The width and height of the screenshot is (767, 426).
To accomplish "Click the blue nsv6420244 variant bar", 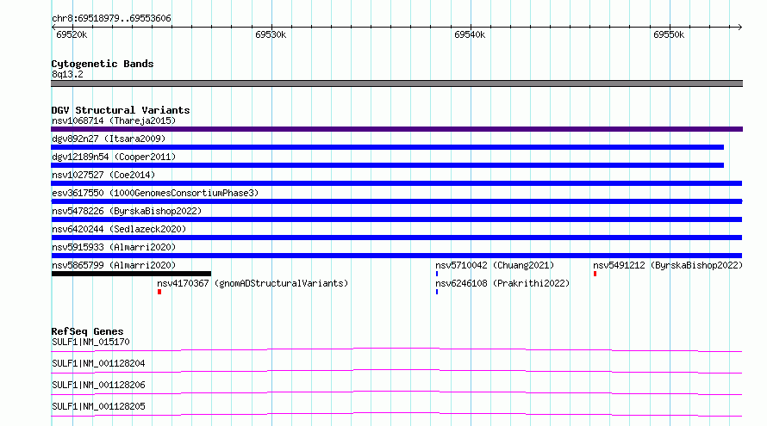I will coord(396,238).
